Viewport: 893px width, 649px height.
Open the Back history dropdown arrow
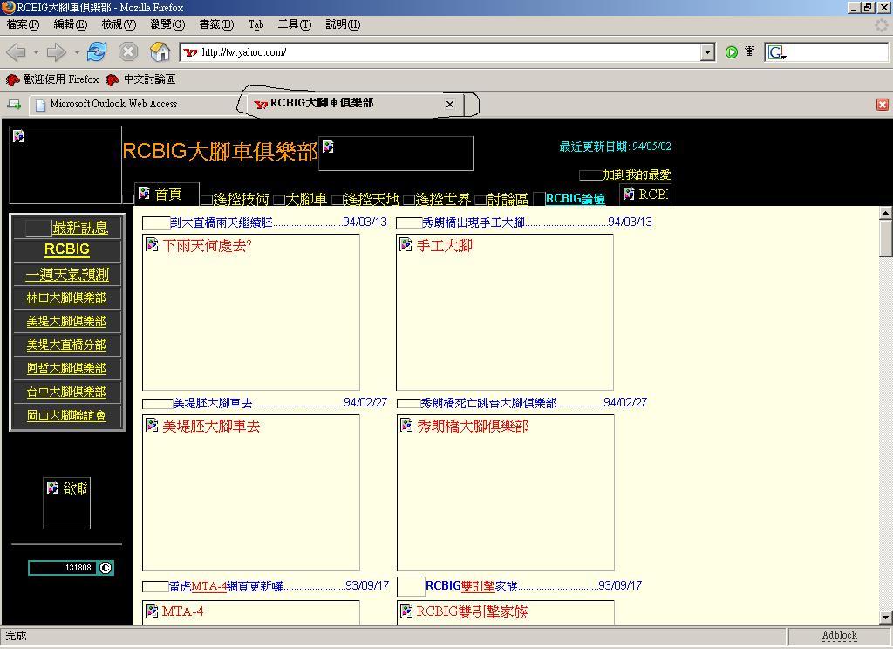(36, 52)
